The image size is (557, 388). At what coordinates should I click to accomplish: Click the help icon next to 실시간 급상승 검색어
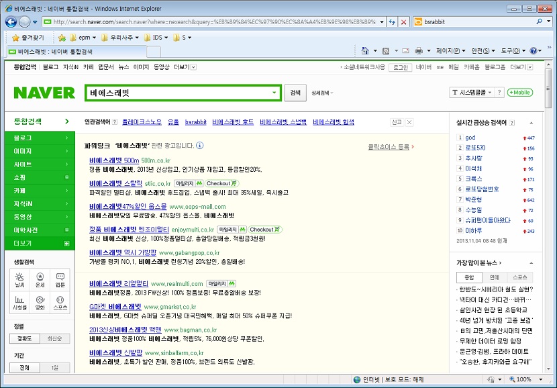(512, 123)
